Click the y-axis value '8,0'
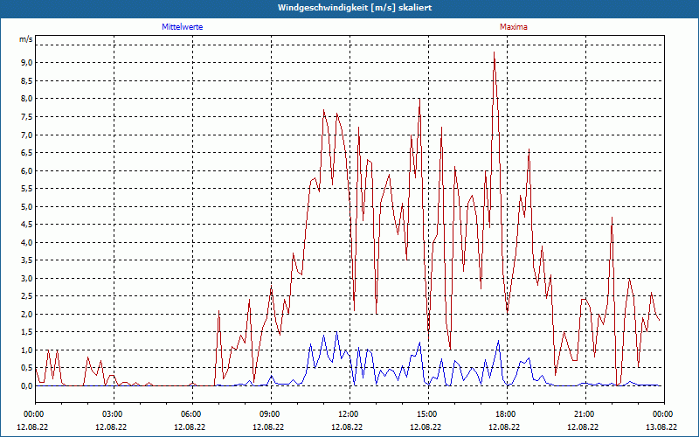Viewport: 699px width, 437px height. (27, 99)
